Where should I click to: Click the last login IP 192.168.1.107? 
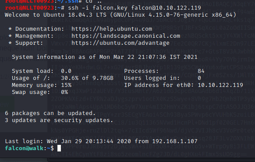click(175, 141)
